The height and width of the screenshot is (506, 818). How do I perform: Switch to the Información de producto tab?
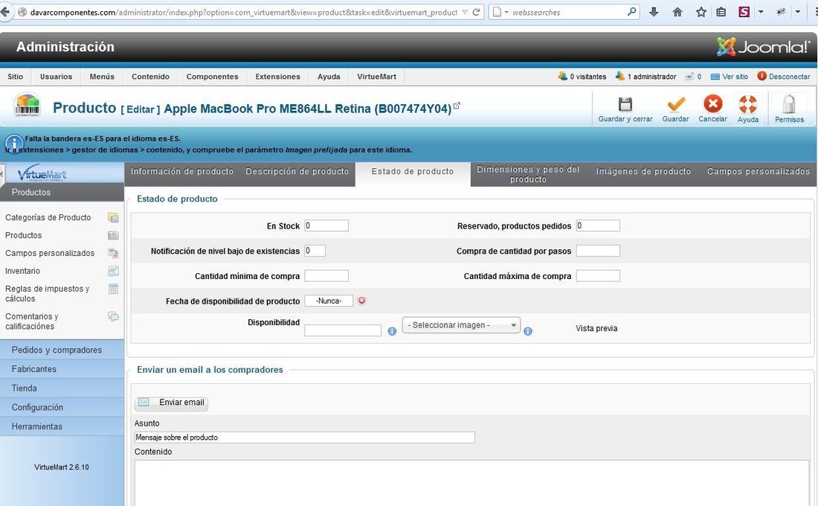pyautogui.click(x=182, y=171)
